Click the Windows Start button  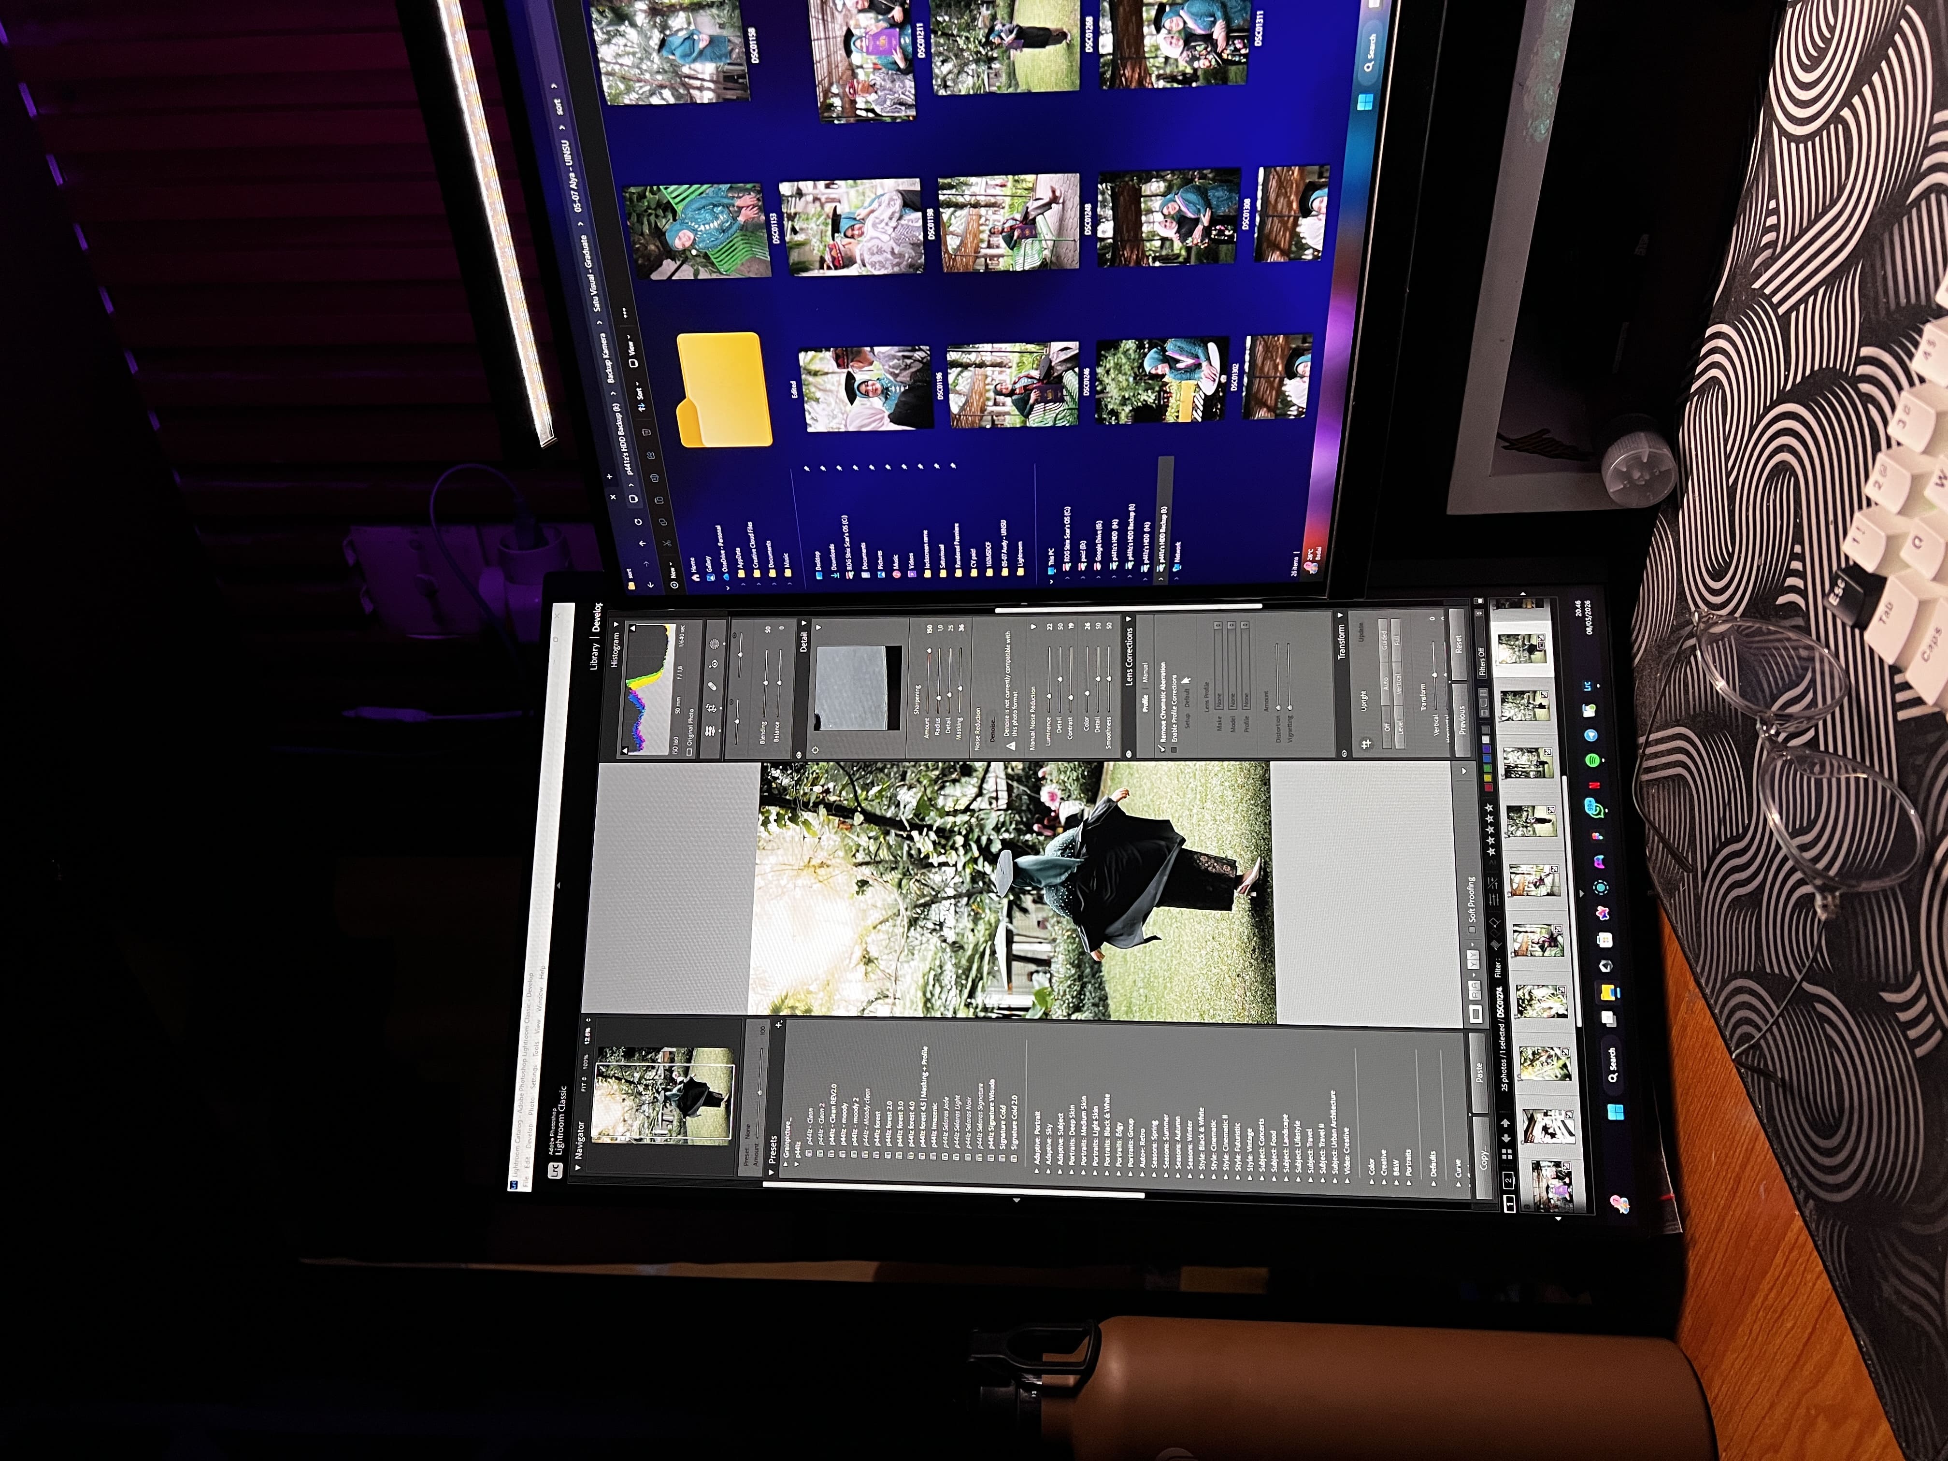[1615, 1112]
